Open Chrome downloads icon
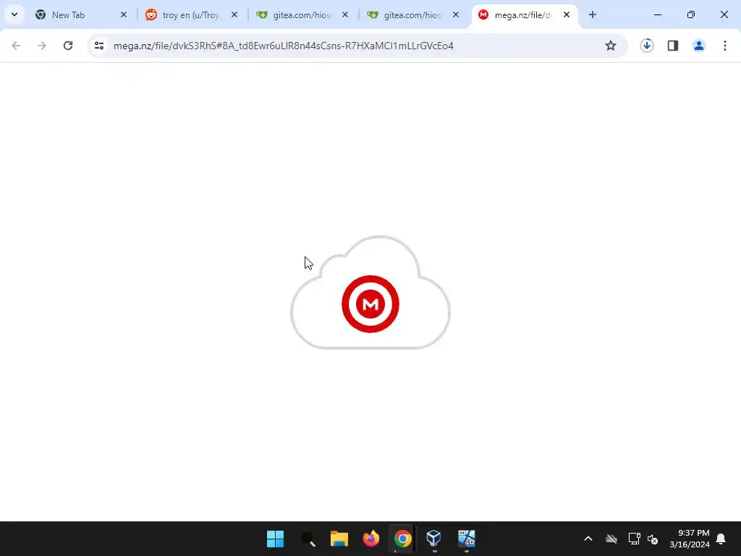741x556 pixels. [647, 46]
